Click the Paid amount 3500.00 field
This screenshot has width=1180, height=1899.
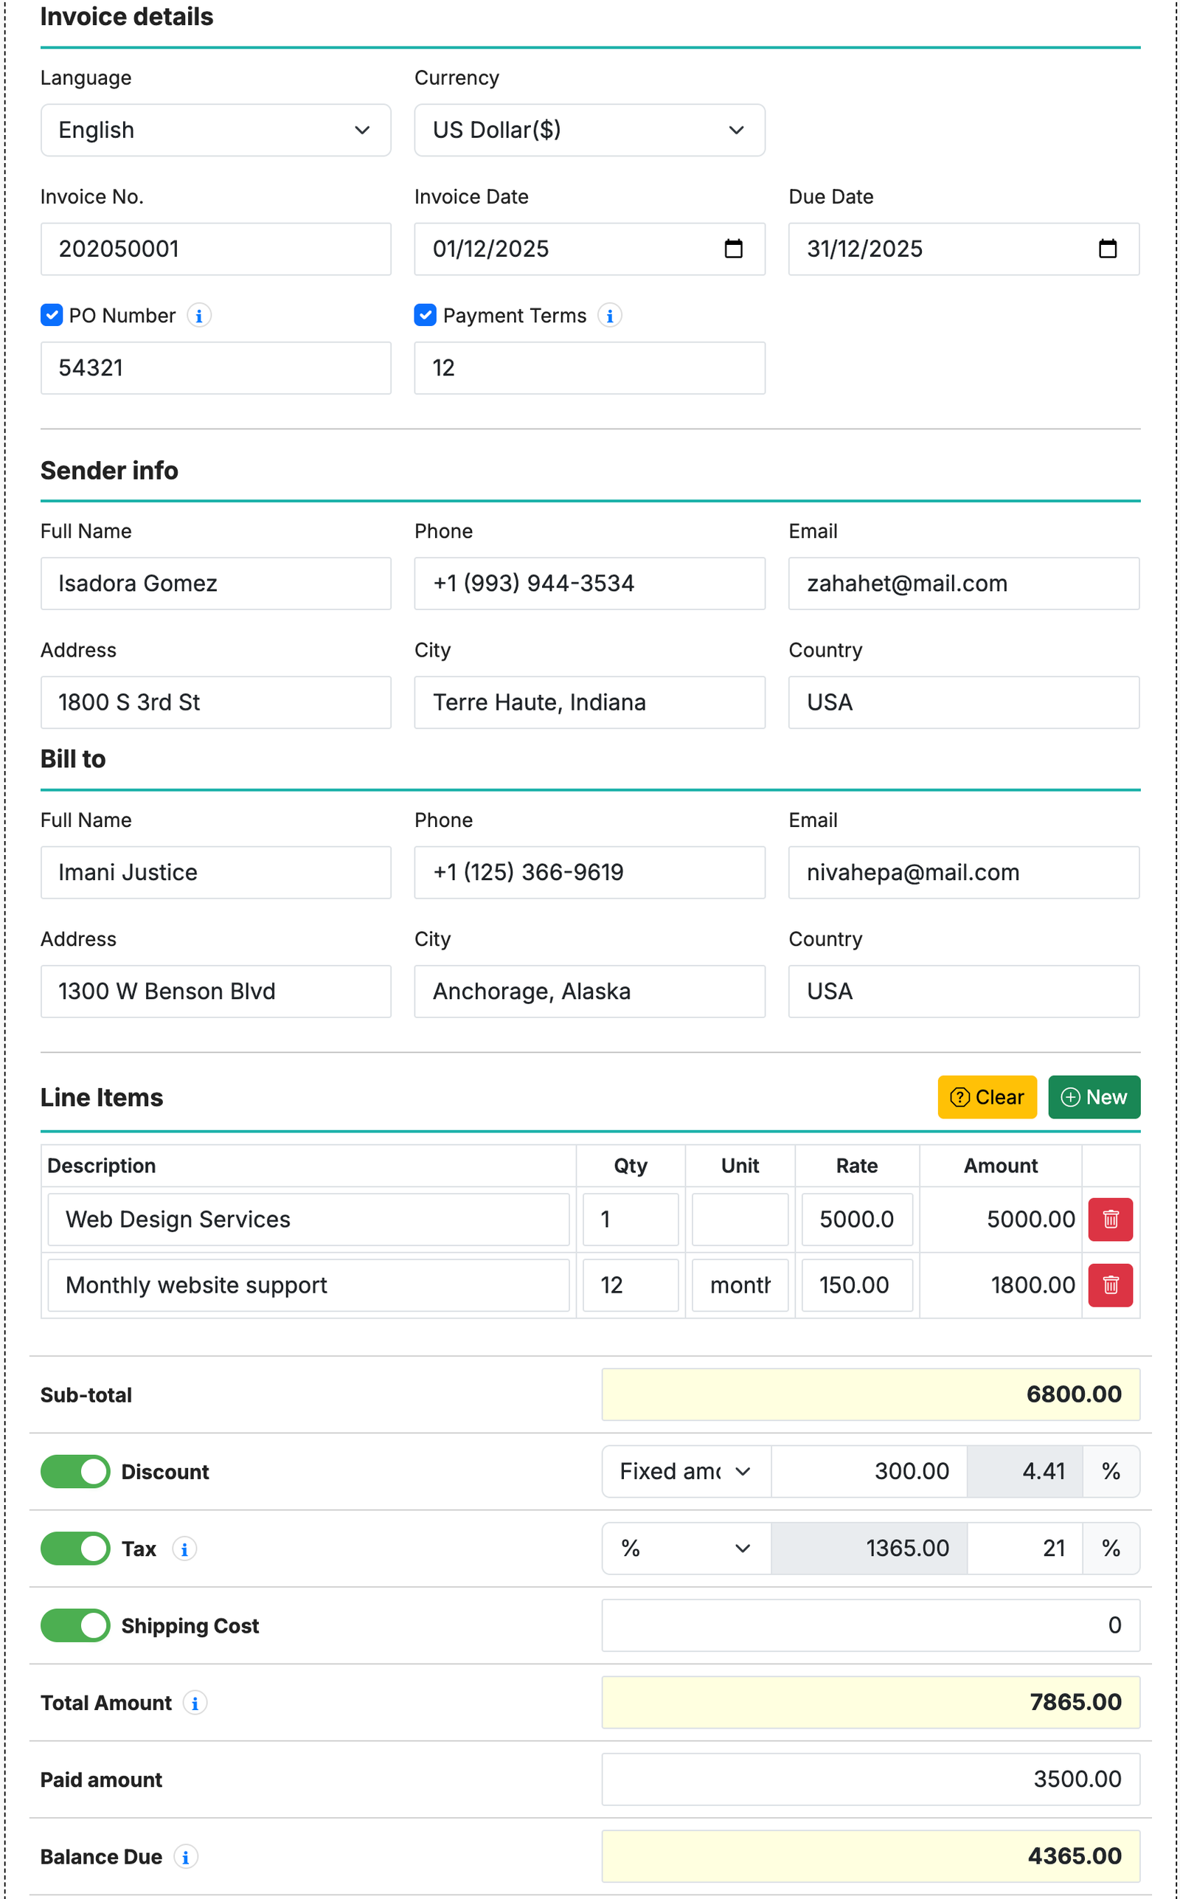870,1779
